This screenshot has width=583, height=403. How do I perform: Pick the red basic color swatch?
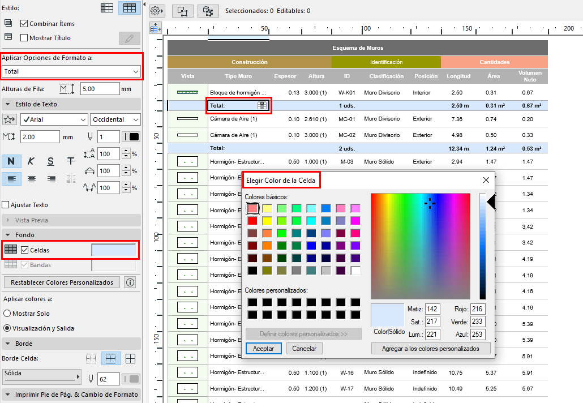[252, 220]
